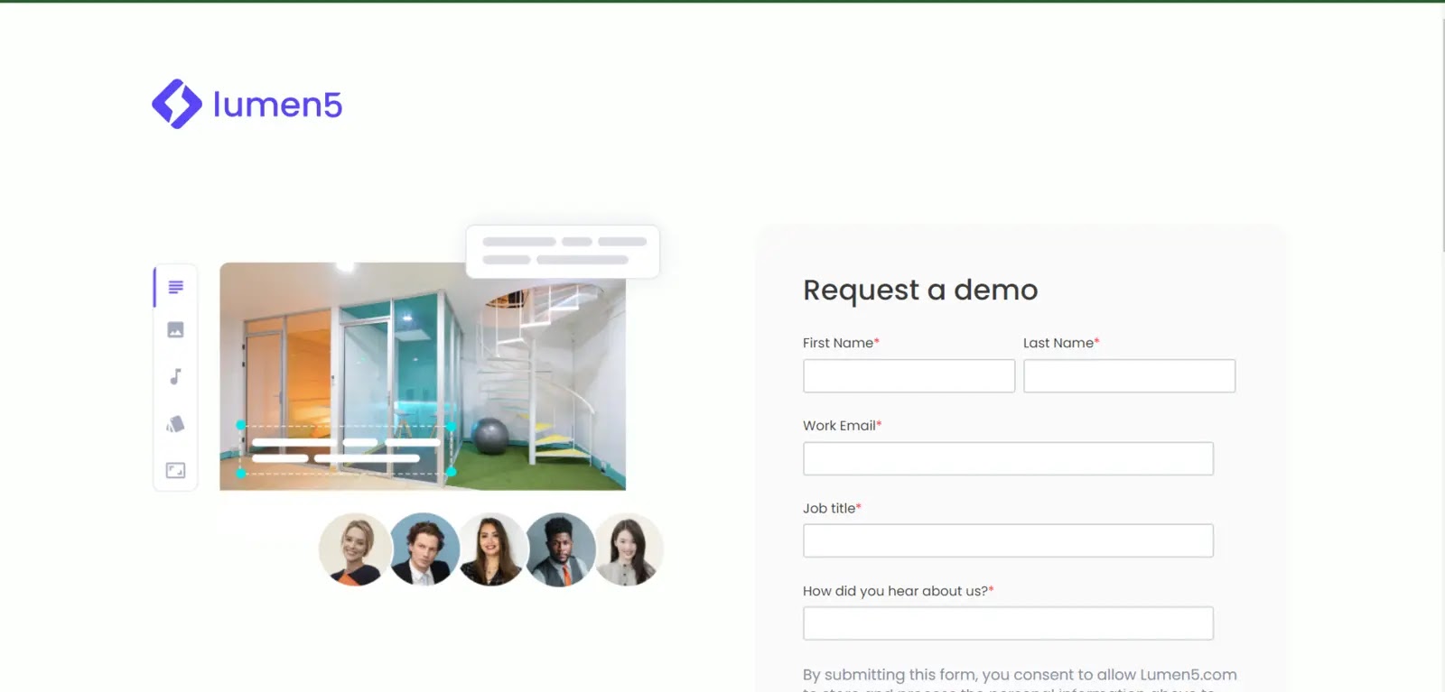Click the curly-haired man in suit avatar
Viewport: 1445px width, 692px height.
(x=424, y=549)
